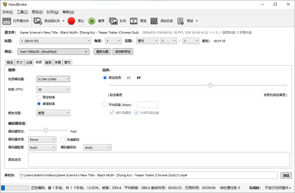This screenshot has height=193, width=295.
Task: Click the 保存为 destination path field
Action: coord(149,175)
